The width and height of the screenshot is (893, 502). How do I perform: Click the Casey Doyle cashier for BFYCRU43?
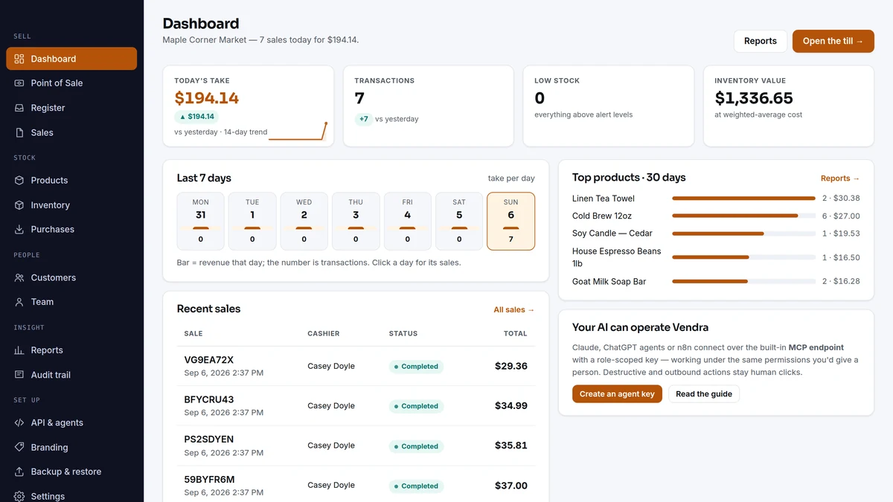point(331,406)
